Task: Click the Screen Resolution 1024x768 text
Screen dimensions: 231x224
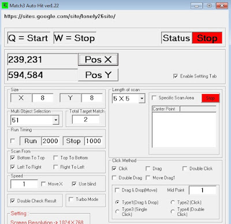Action: tap(47, 222)
